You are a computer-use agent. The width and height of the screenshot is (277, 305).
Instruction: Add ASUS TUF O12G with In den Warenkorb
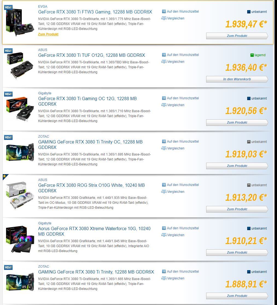coord(237,79)
